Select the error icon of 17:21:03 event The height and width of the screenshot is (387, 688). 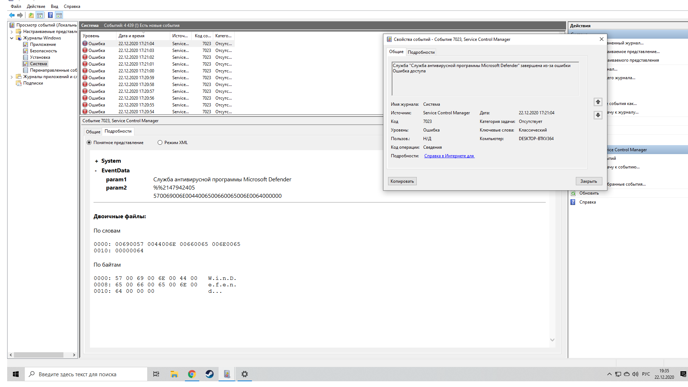click(x=85, y=51)
